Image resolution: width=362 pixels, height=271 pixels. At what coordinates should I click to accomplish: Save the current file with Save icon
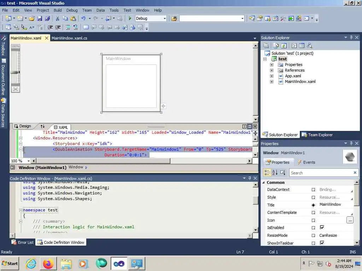(x=40, y=18)
